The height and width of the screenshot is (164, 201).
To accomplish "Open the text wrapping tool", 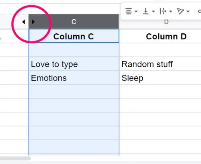I will click(x=163, y=11).
